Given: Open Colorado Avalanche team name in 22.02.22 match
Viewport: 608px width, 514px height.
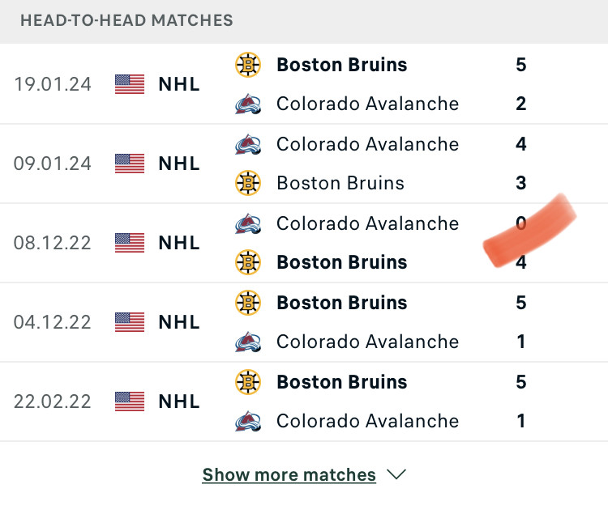Looking at the screenshot, I should (367, 421).
